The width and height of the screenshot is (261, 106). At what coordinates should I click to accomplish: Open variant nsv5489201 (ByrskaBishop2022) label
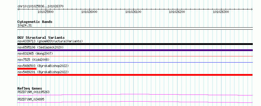coord(43,72)
